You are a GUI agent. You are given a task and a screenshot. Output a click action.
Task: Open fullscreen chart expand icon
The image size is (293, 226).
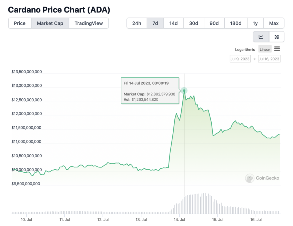(277, 37)
